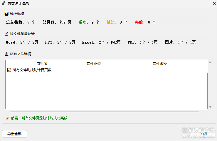
Task: Click the warning triangle icon beside 问题文件详情
Action: pyautogui.click(x=6, y=54)
